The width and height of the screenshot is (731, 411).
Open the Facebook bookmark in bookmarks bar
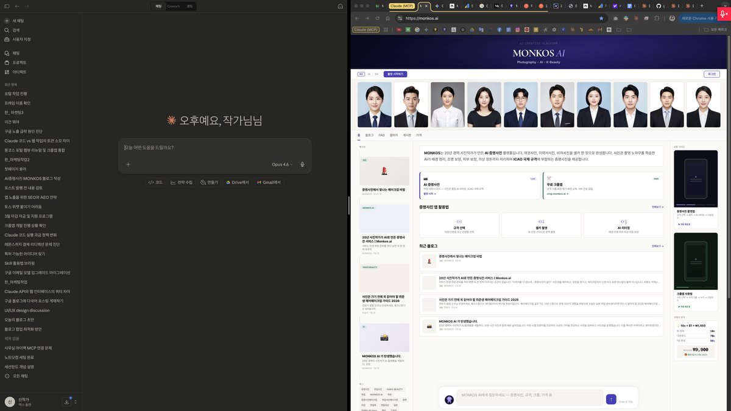499,29
